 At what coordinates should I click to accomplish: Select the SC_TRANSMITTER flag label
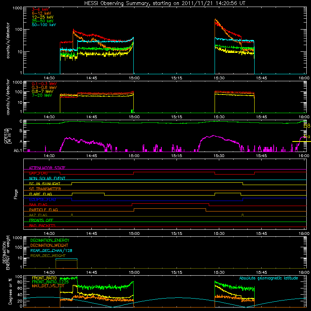pyautogui.click(x=45, y=189)
